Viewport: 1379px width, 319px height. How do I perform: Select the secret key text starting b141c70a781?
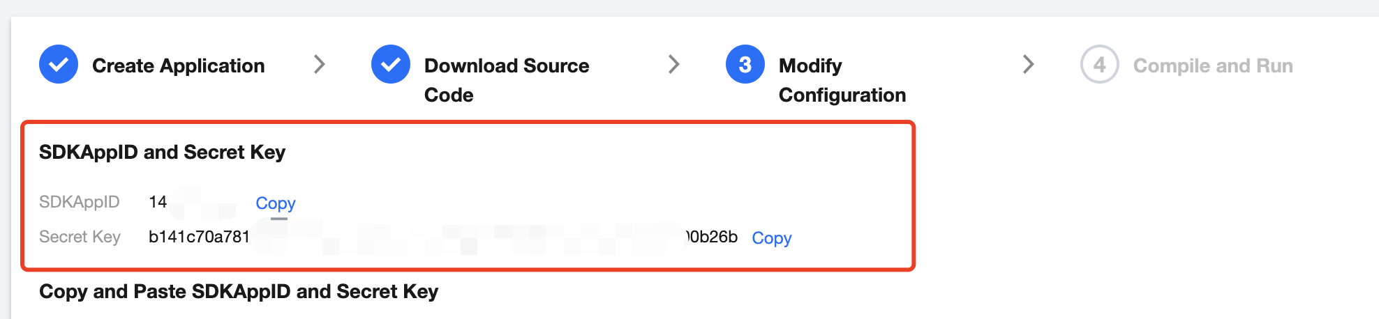(199, 237)
